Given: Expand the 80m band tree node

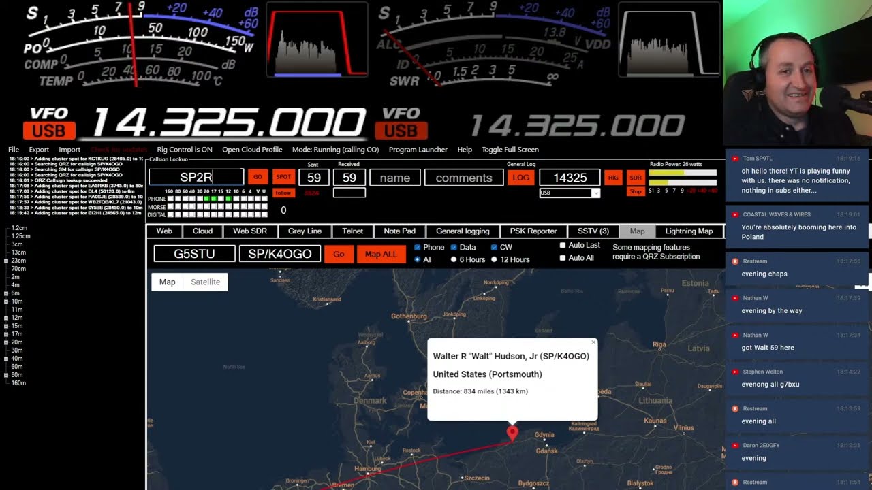Looking at the screenshot, I should click(x=6, y=375).
